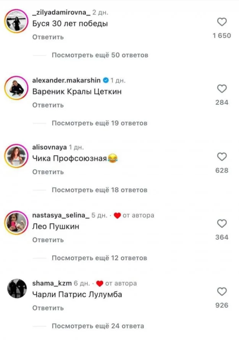Open alexander.makarshin's avatar story
239x343 pixels.
point(16,88)
